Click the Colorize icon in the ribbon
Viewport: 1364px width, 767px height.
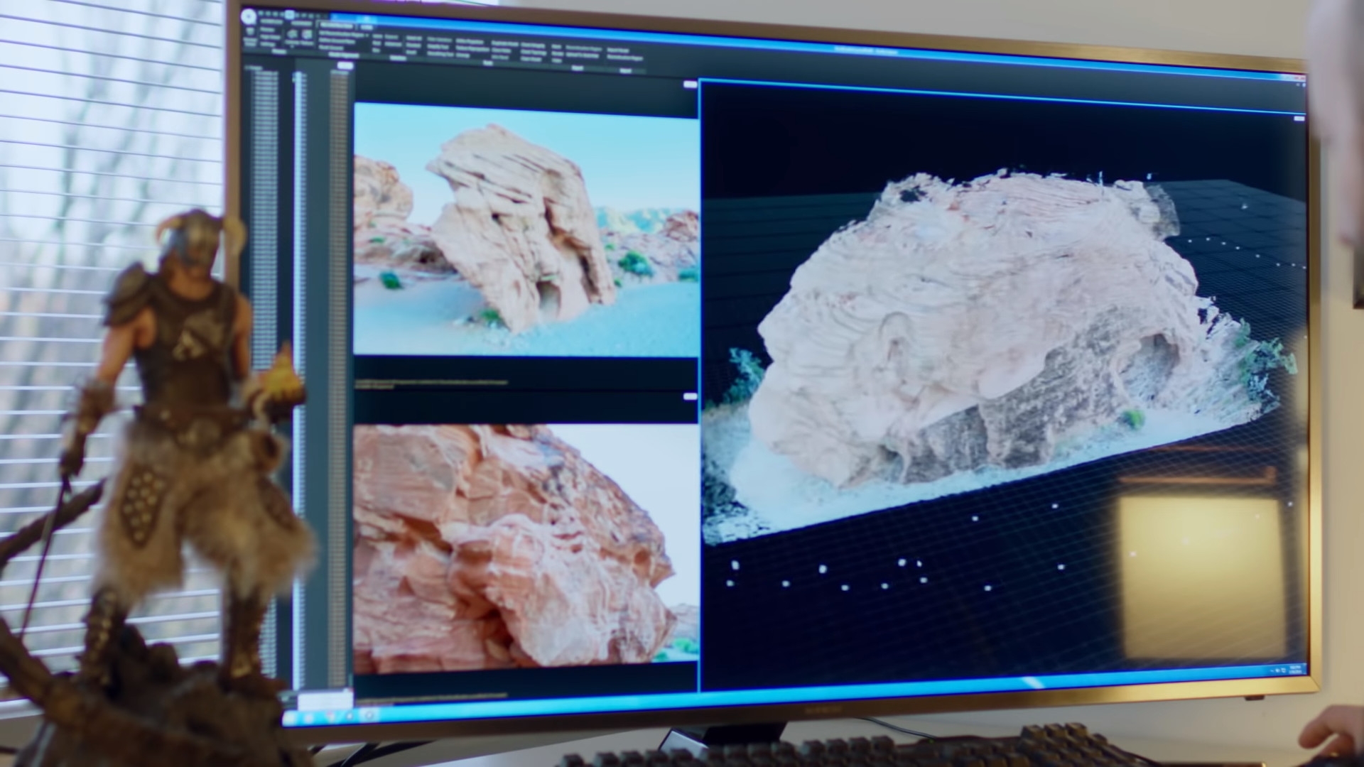(x=292, y=36)
